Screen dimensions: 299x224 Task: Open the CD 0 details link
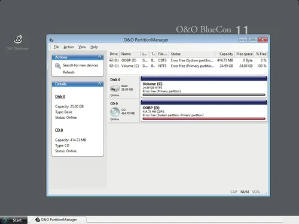pyautogui.click(x=59, y=130)
